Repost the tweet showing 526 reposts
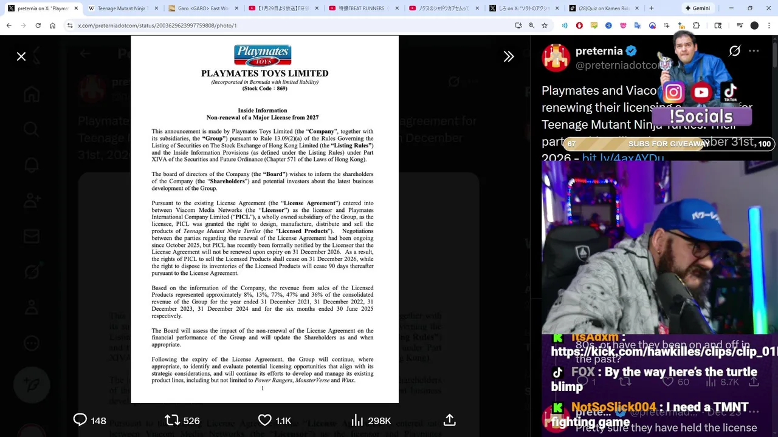Screen dimensions: 778x437 (182, 420)
